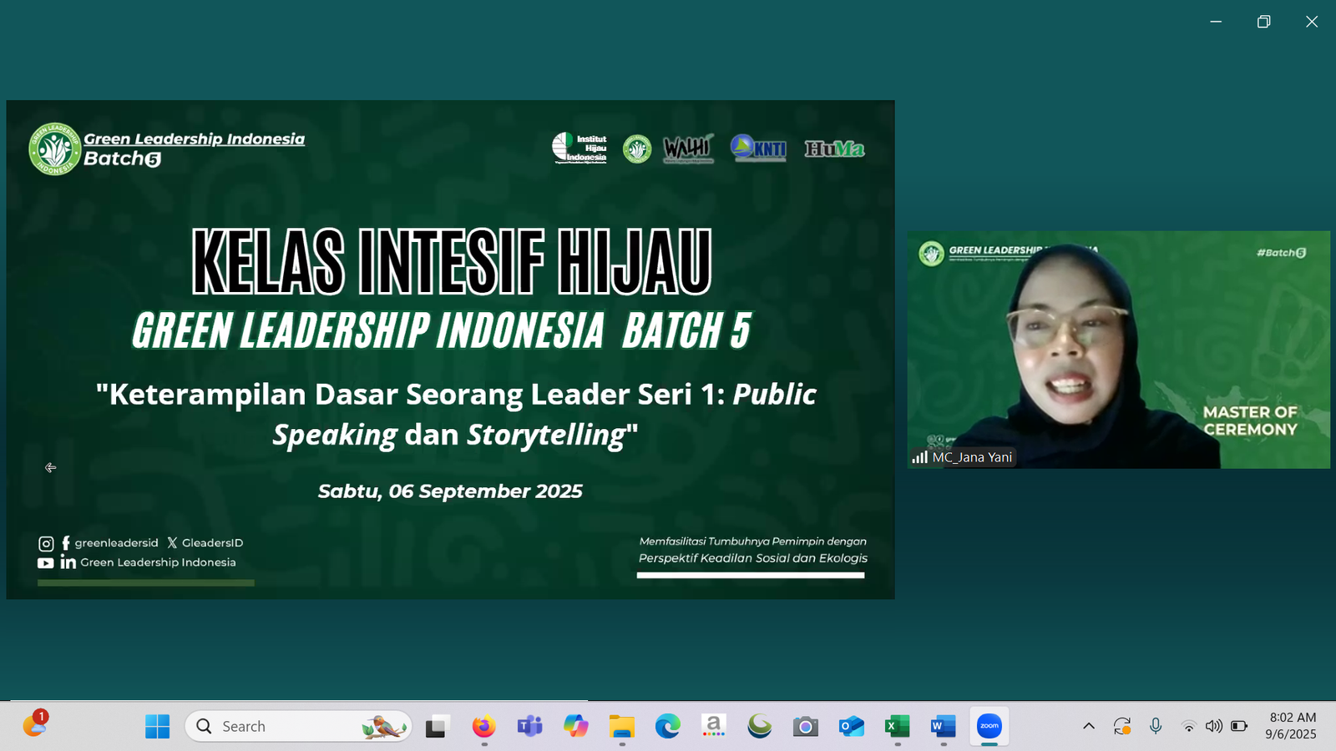Select the MC_Jana Yani video tile

point(1118,350)
